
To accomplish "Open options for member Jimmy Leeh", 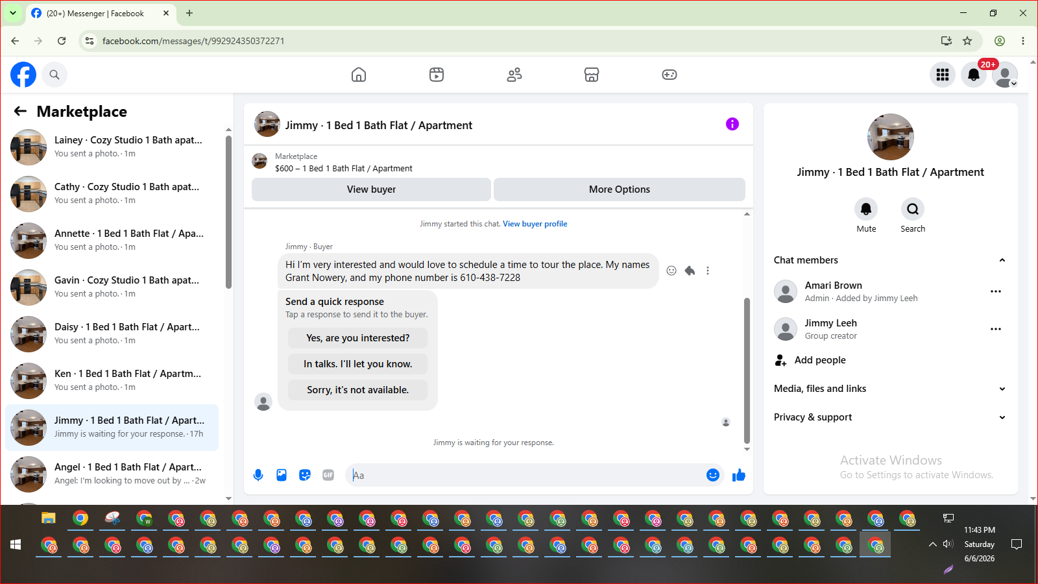I will 996,329.
